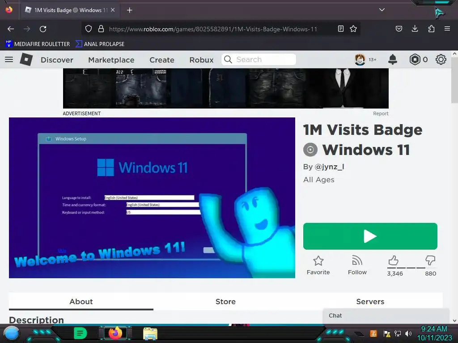Like the game with thumbs-up icon
The width and height of the screenshot is (458, 343).
(394, 260)
